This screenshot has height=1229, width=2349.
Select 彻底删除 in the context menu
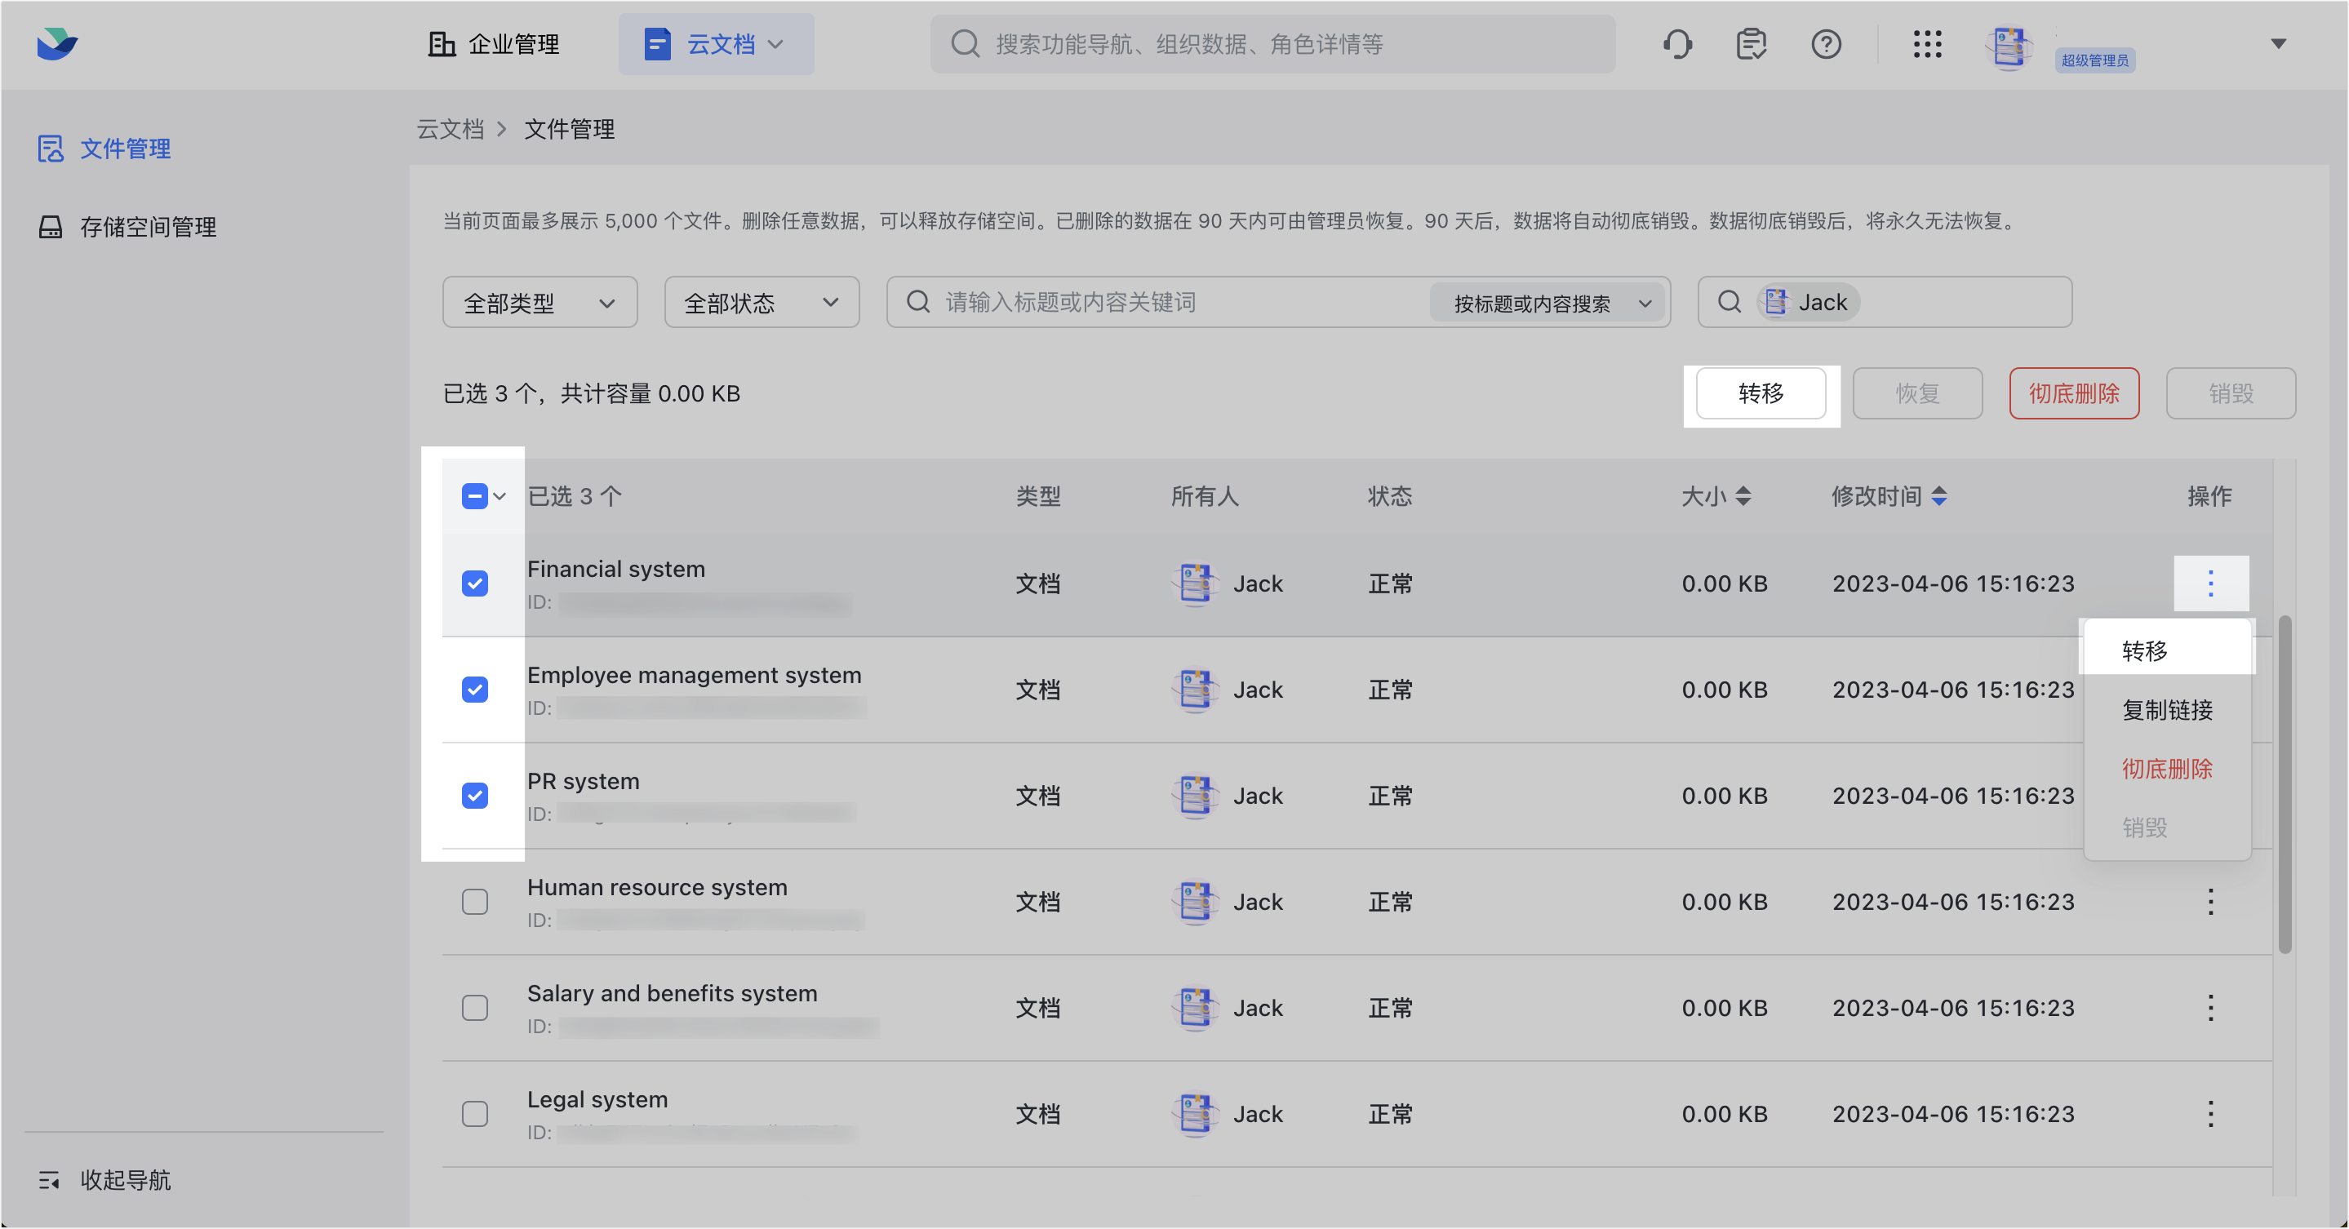2167,769
